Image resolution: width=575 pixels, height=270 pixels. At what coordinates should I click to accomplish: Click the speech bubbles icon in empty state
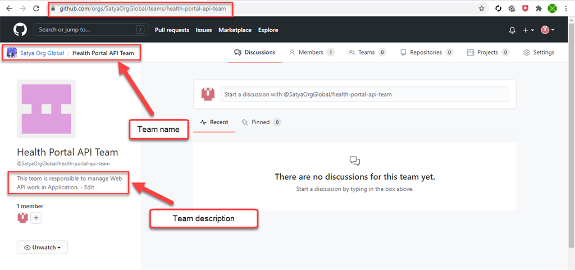[355, 161]
